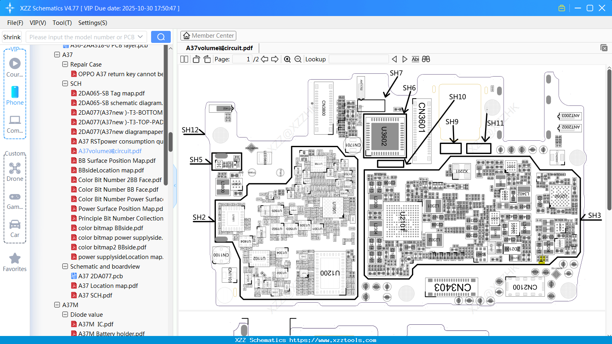Select the Car category icon

click(x=15, y=229)
